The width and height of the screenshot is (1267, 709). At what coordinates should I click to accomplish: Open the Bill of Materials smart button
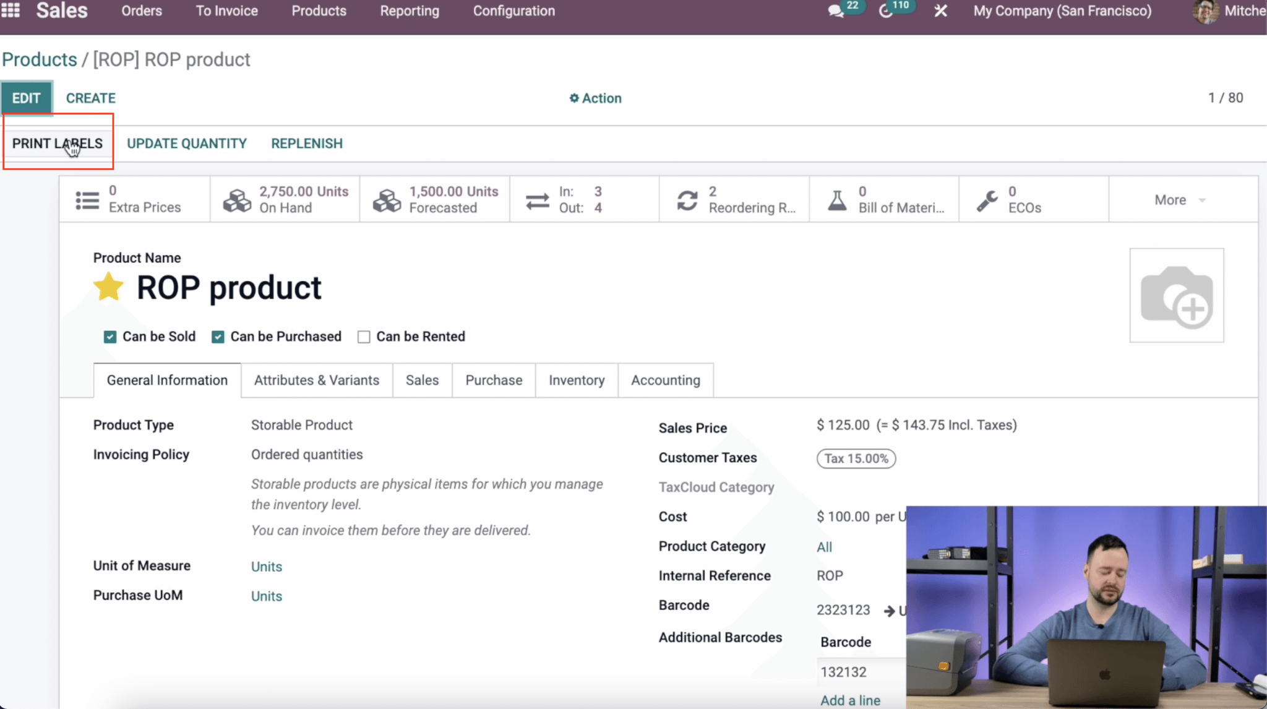coord(883,199)
